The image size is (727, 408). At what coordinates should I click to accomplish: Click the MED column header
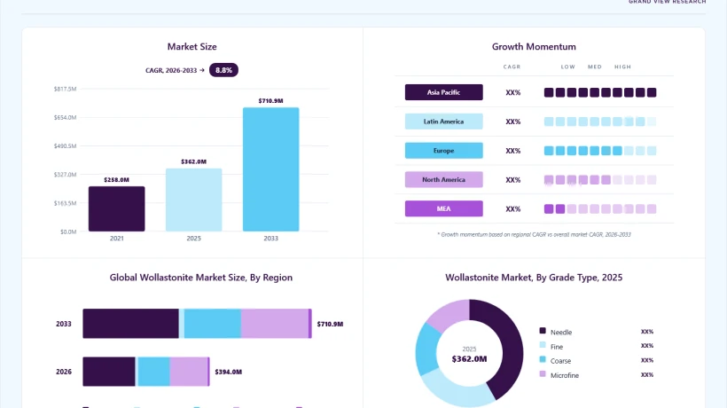[595, 67]
